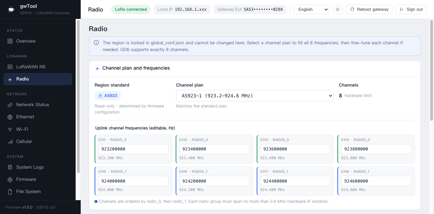
Task: Open the English language dropdown
Action: (311, 9)
